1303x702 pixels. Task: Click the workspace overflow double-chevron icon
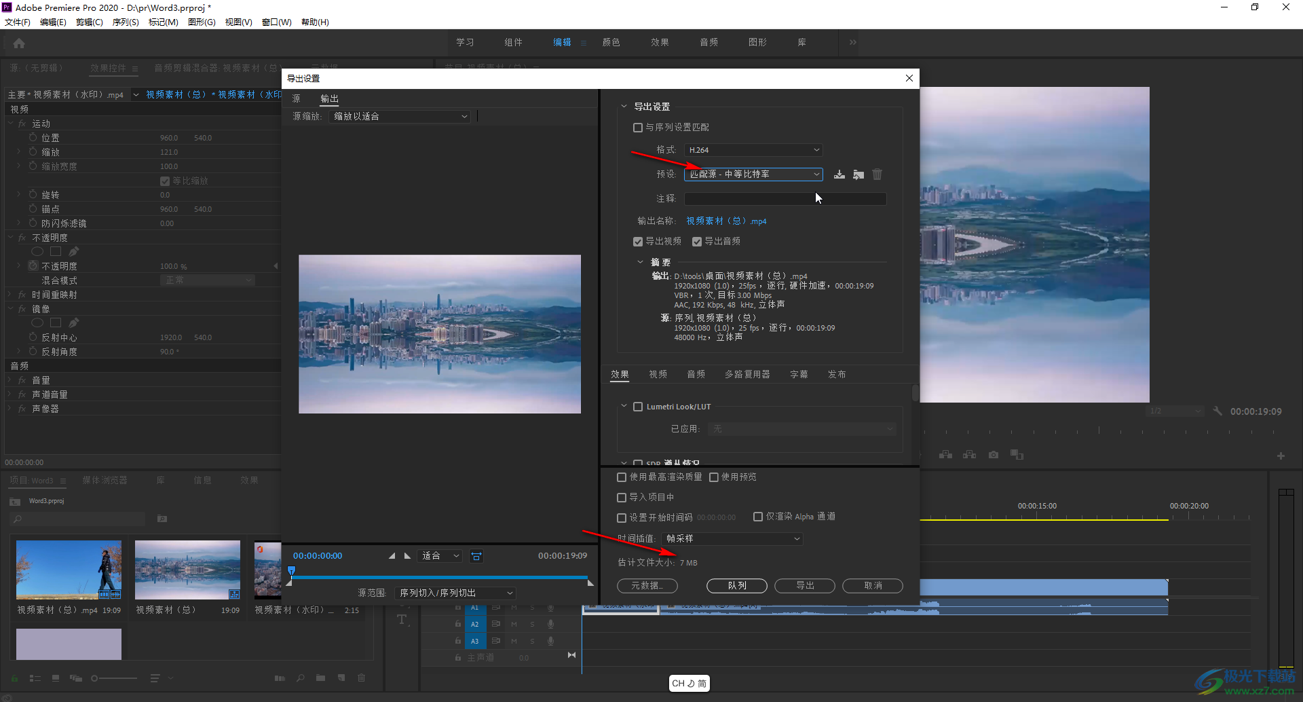(852, 42)
